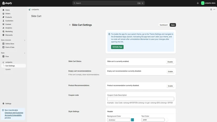The width and height of the screenshot is (217, 122).
Task: Click the top Search field
Action: point(108,3)
